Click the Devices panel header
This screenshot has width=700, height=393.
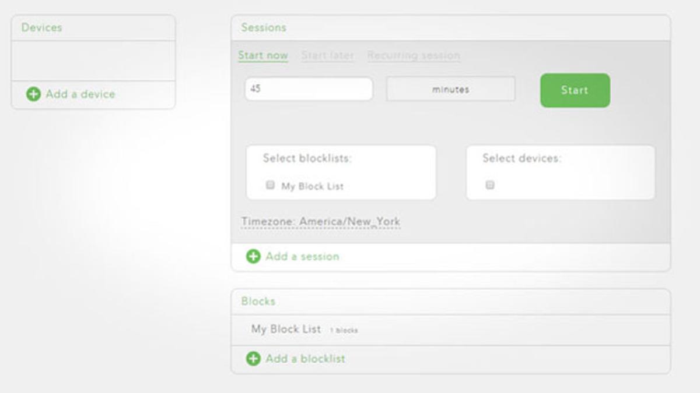(x=41, y=27)
